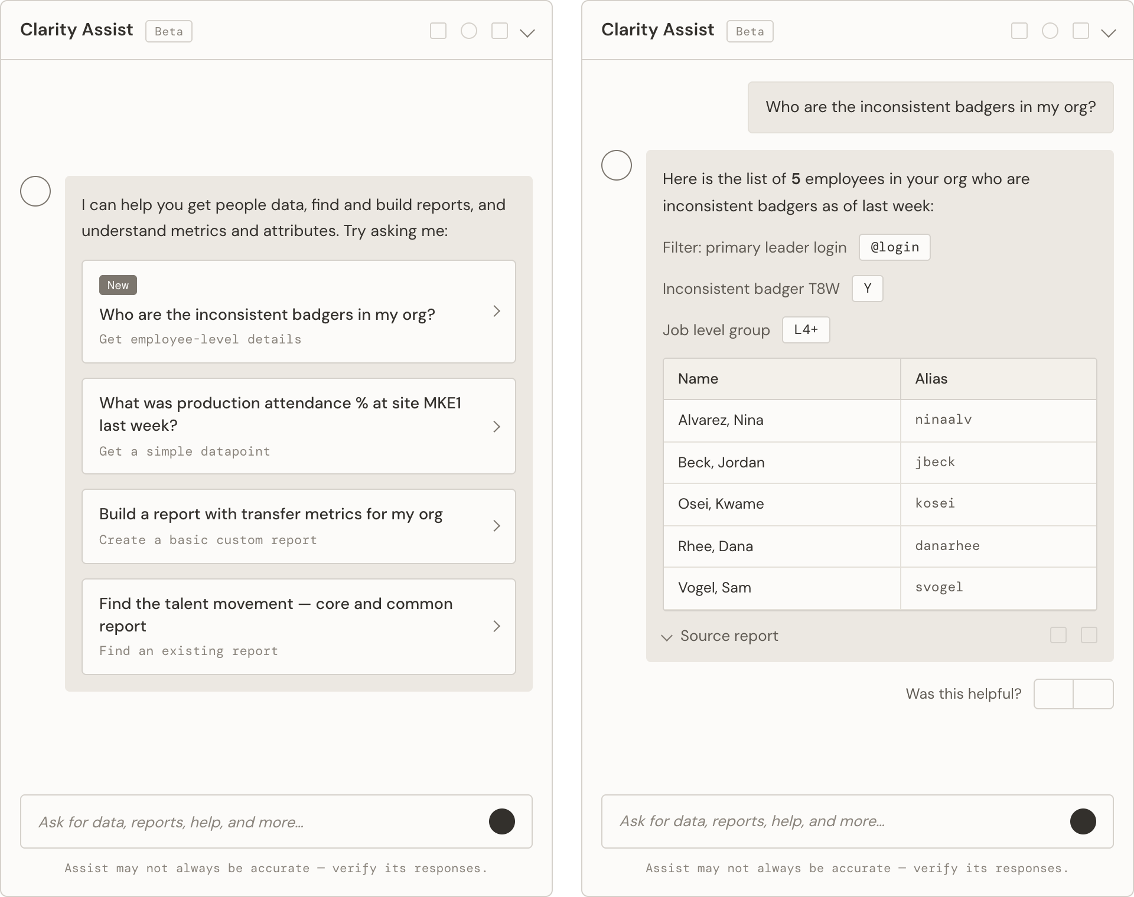Click the second 'Was this helpful?' feedback button

(x=1093, y=694)
